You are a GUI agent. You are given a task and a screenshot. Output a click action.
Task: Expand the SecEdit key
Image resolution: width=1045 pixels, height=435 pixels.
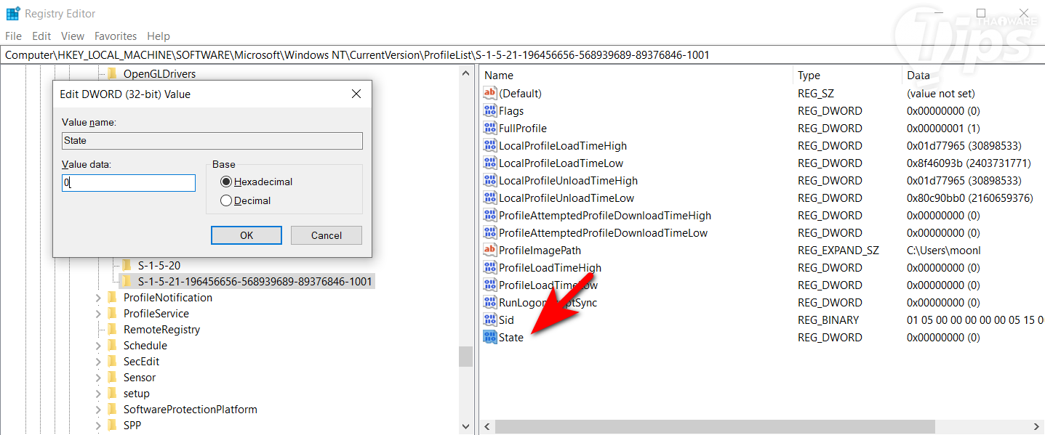point(98,361)
